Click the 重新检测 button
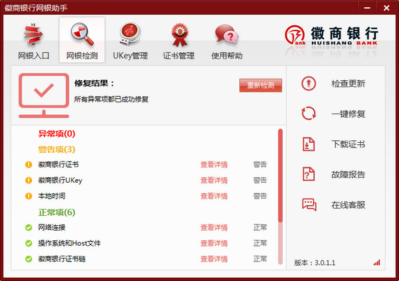Image resolution: width=399 pixels, height=281 pixels. pyautogui.click(x=261, y=85)
